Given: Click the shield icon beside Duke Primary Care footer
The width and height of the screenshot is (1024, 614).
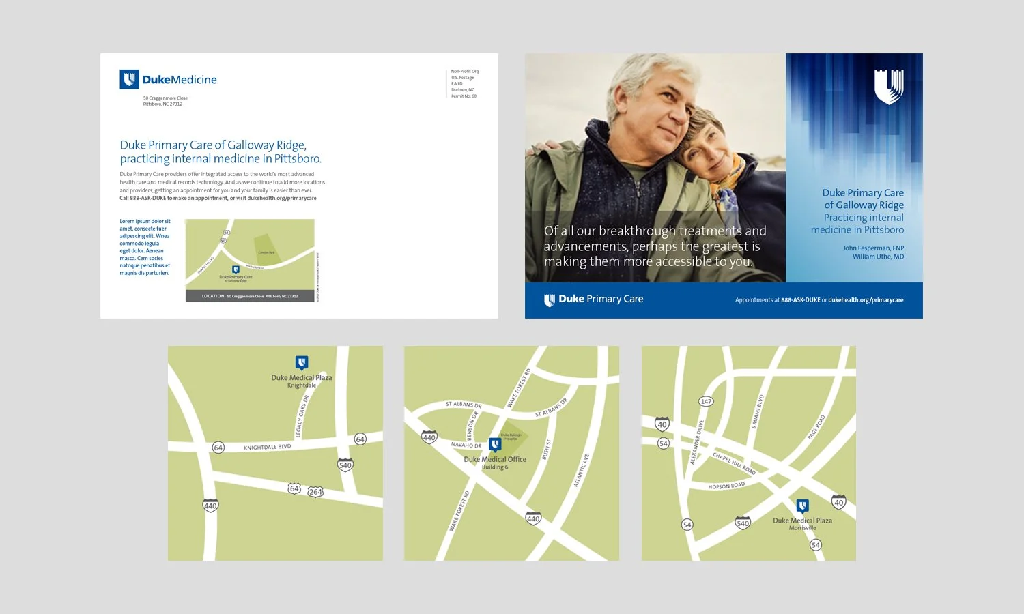Looking at the screenshot, I should [550, 300].
